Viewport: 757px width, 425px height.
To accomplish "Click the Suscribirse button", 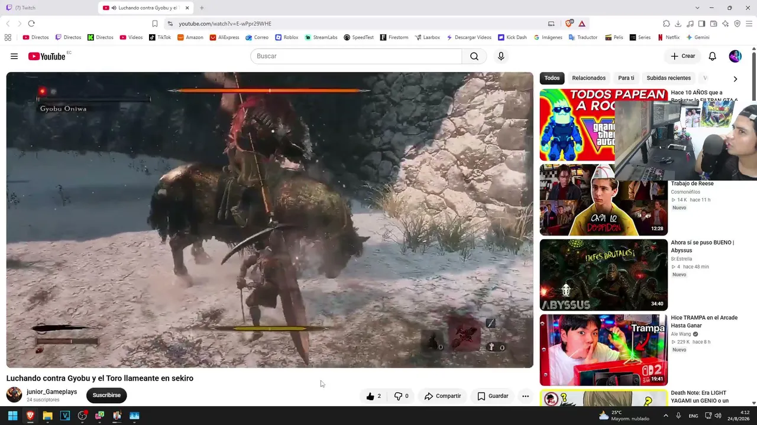I will [106, 395].
